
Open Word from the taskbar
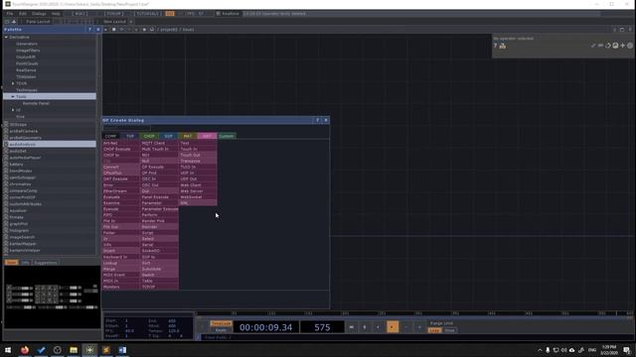point(122,350)
